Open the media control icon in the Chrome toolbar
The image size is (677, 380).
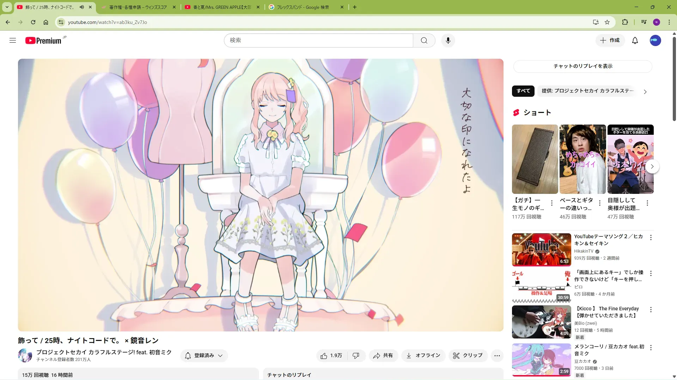coord(644,22)
